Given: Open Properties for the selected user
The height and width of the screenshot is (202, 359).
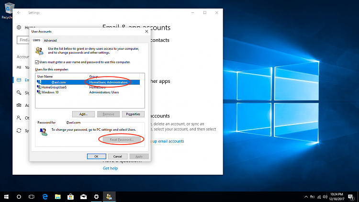Looking at the screenshot, I should pyautogui.click(x=133, y=114).
